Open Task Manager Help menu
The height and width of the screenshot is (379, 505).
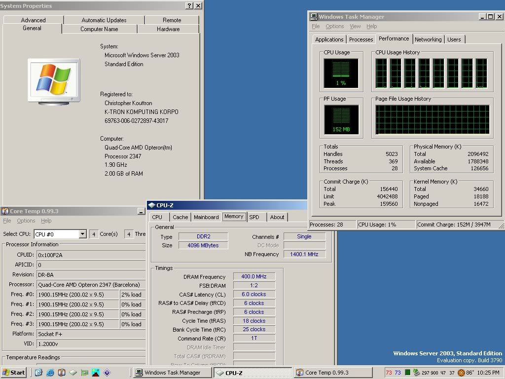[x=371, y=26]
